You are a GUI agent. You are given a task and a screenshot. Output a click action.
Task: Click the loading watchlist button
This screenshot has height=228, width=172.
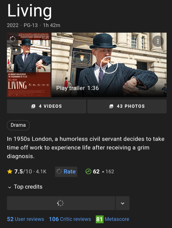[x=61, y=203]
